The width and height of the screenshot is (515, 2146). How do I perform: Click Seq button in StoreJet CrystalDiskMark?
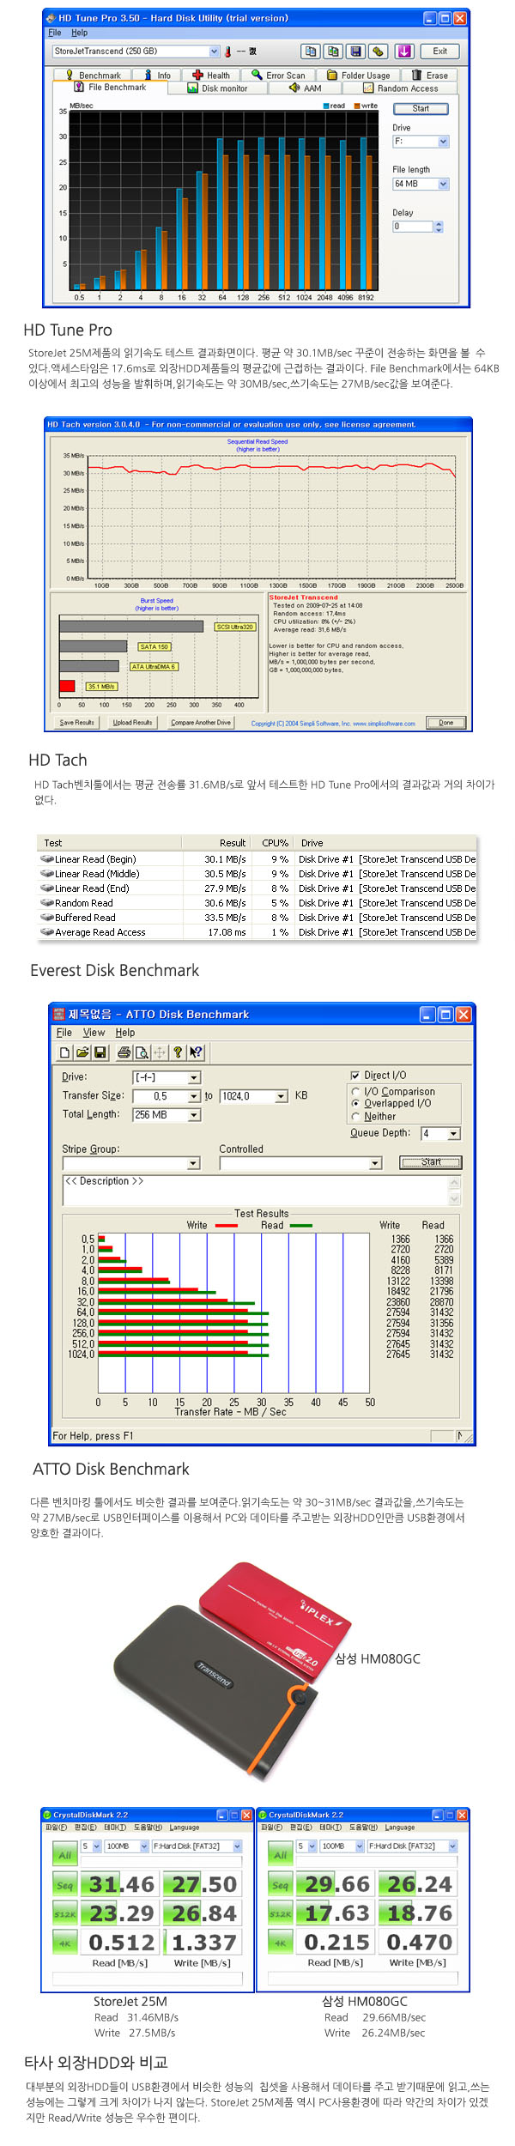[65, 1885]
